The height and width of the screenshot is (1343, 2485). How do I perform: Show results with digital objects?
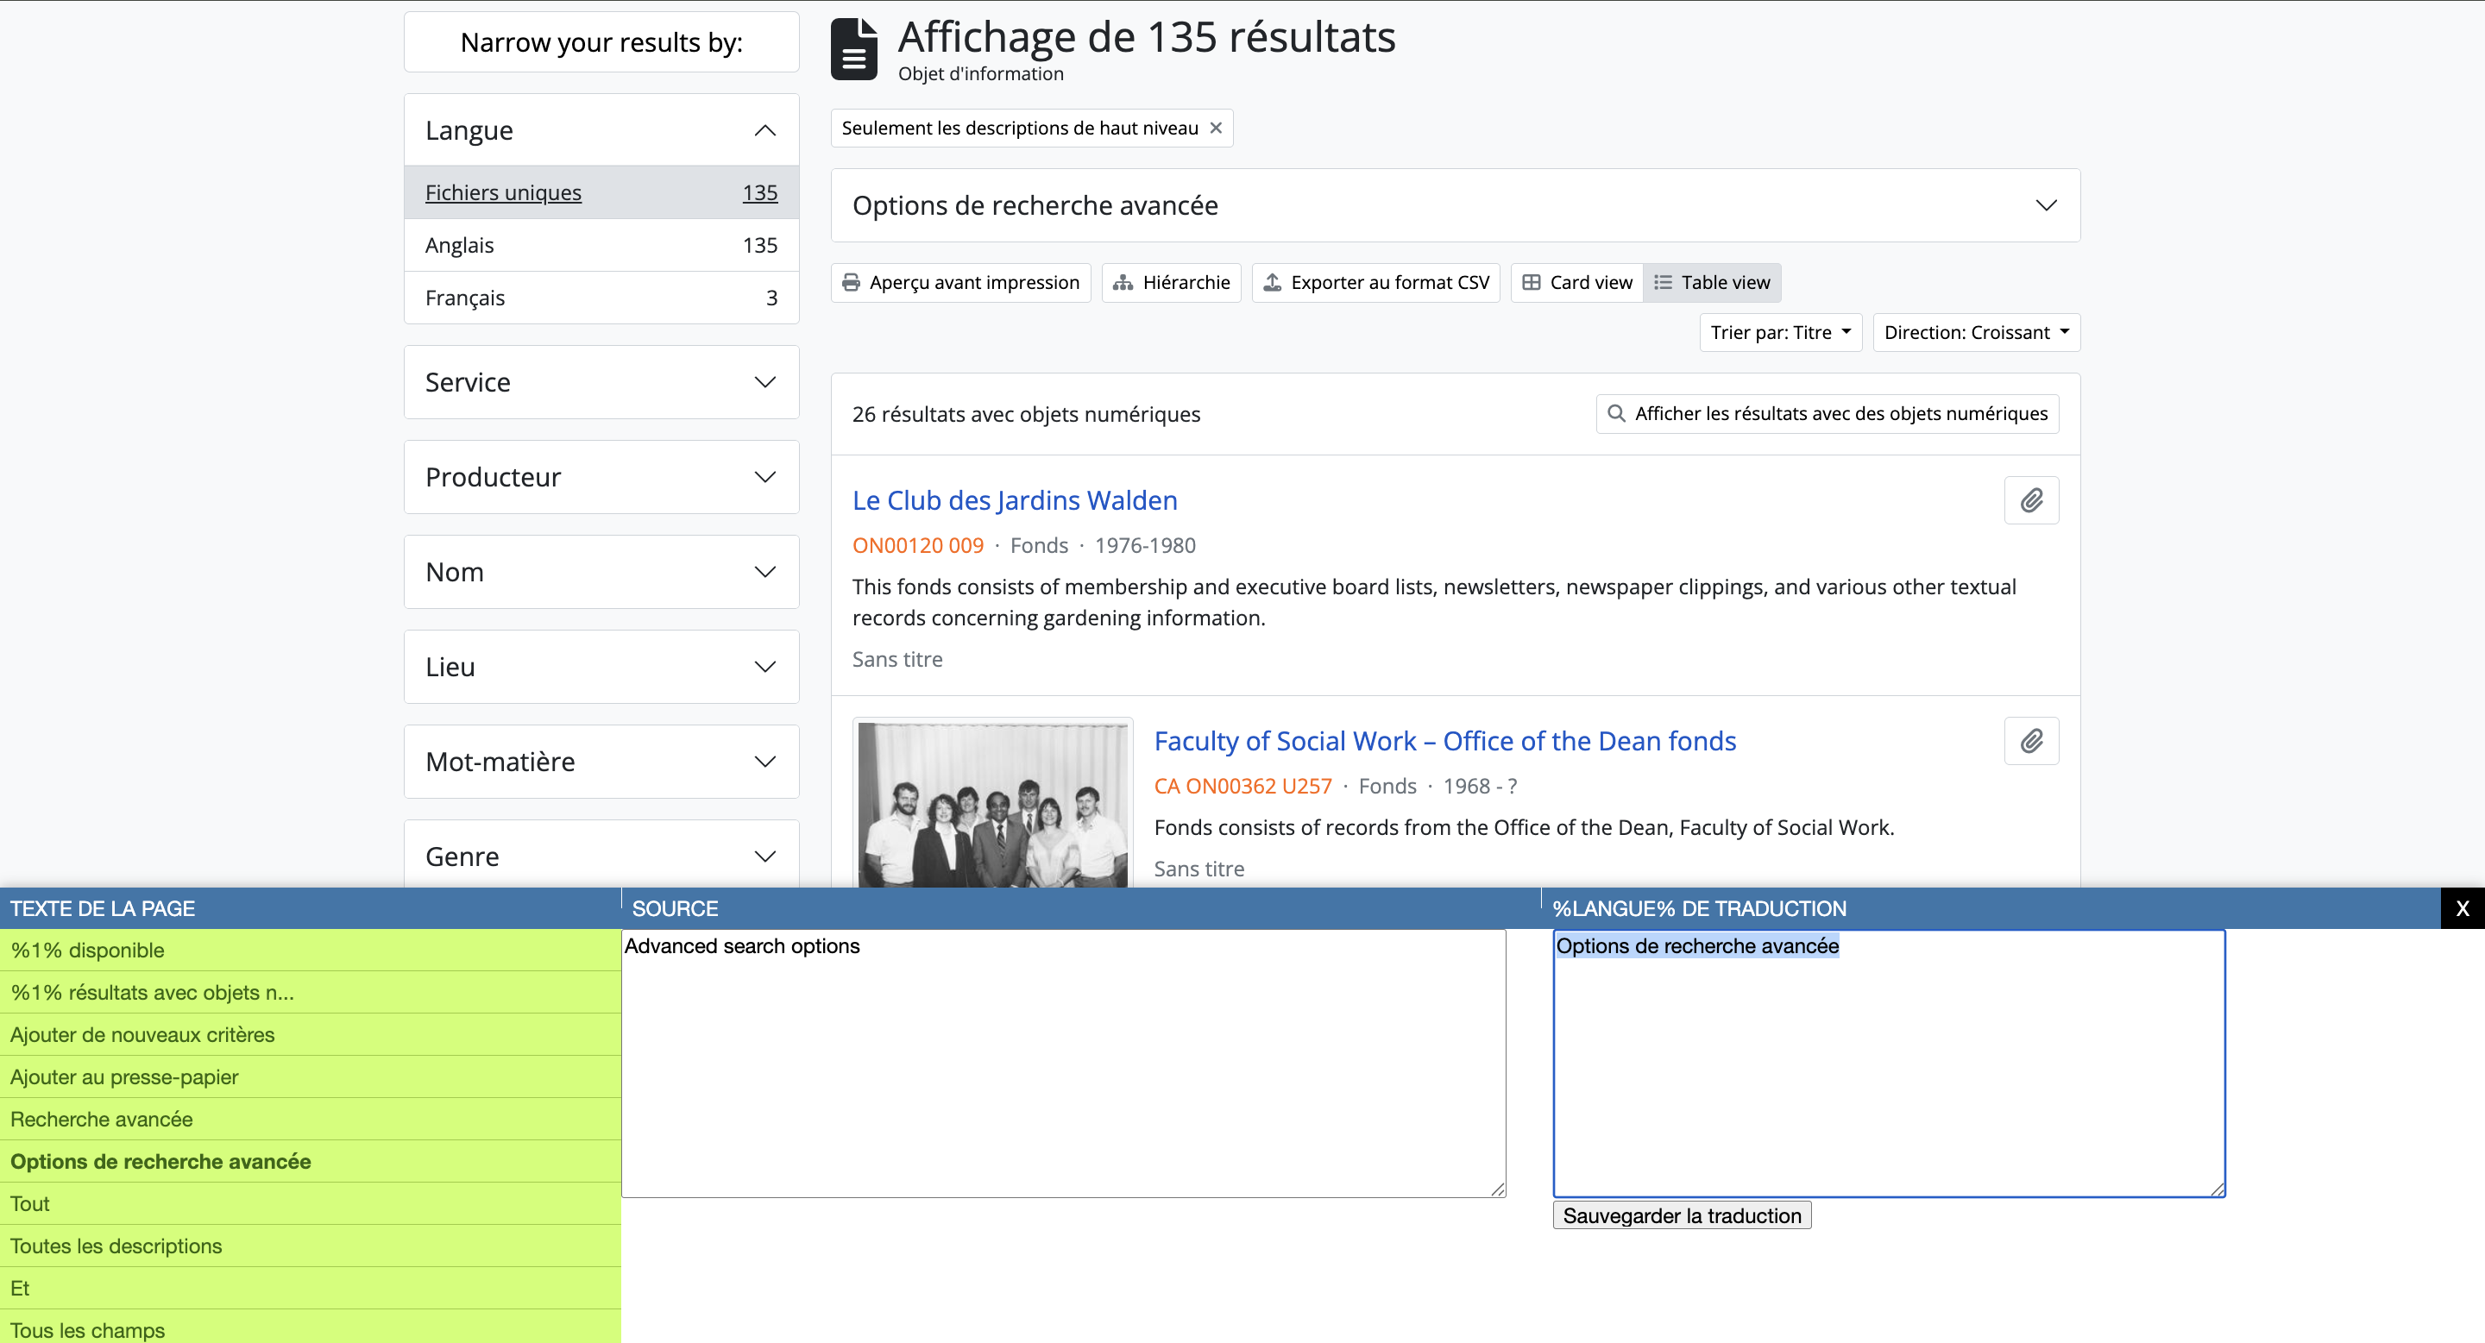(1828, 414)
